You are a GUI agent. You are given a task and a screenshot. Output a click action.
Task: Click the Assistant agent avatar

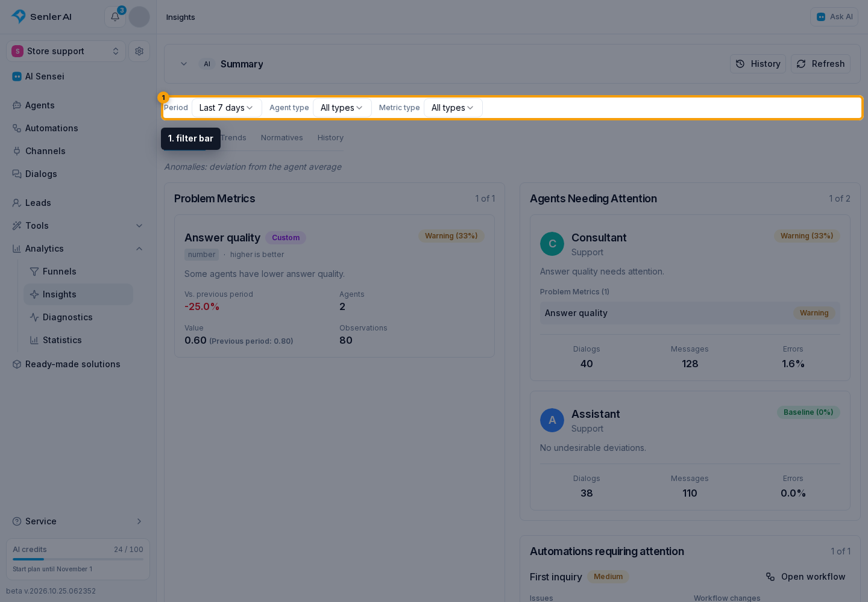point(552,420)
